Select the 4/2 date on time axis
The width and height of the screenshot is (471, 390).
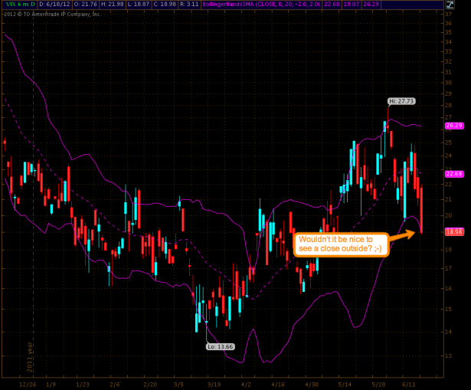pyautogui.click(x=246, y=383)
